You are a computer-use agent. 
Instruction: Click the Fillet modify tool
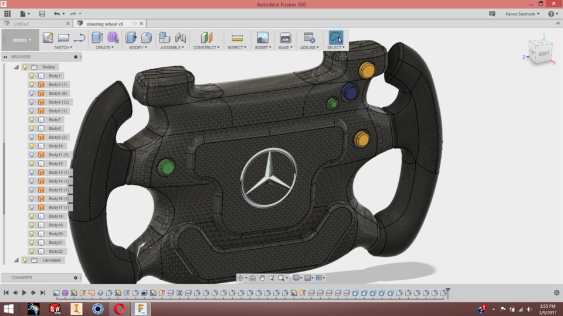click(x=147, y=37)
